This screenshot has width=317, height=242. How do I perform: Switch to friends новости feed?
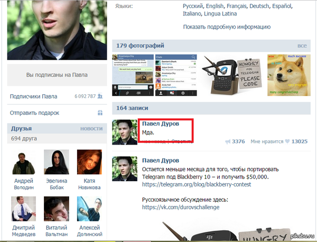[x=91, y=129]
